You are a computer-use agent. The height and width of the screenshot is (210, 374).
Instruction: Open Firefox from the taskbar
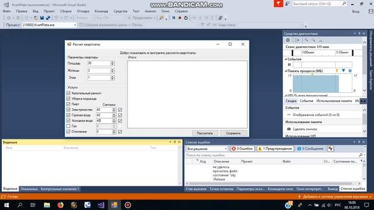(60, 205)
